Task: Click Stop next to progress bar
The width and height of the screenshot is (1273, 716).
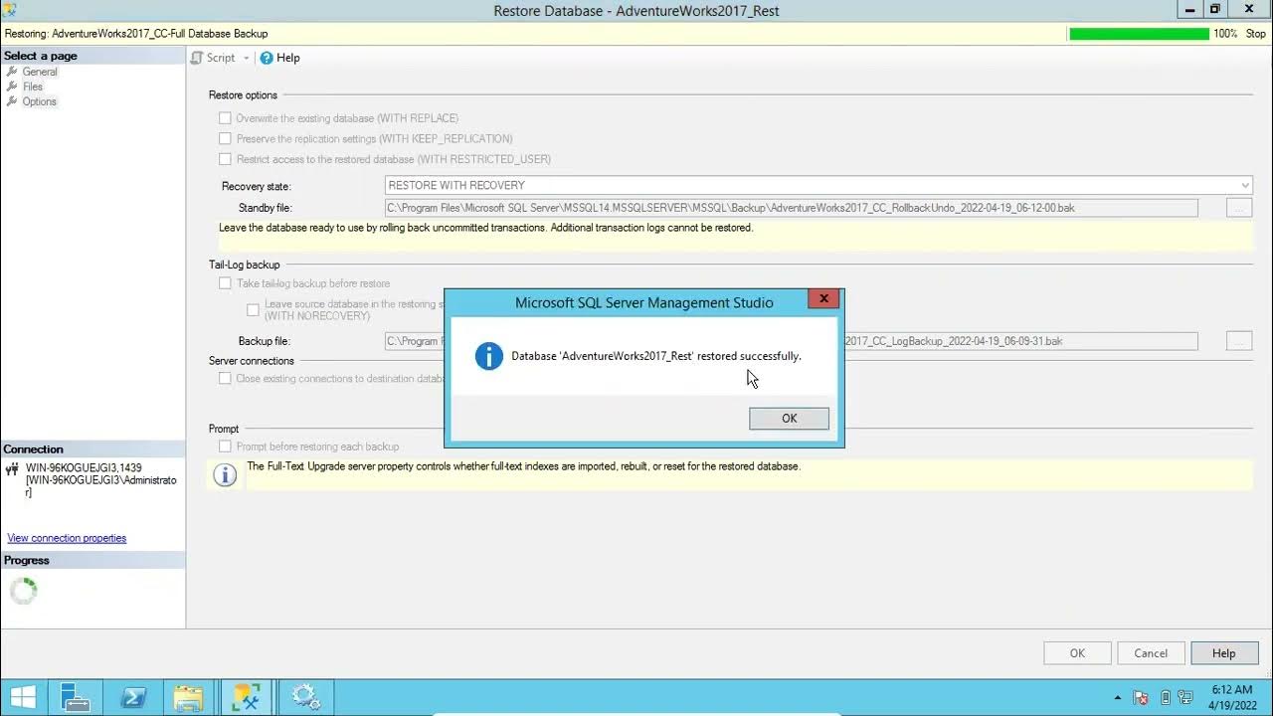Action: pyautogui.click(x=1256, y=34)
